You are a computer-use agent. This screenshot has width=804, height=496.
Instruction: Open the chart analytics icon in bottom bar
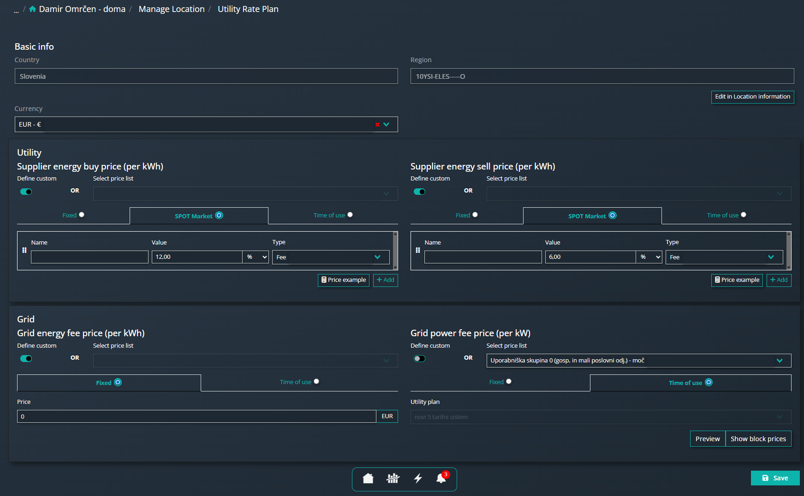(x=393, y=478)
